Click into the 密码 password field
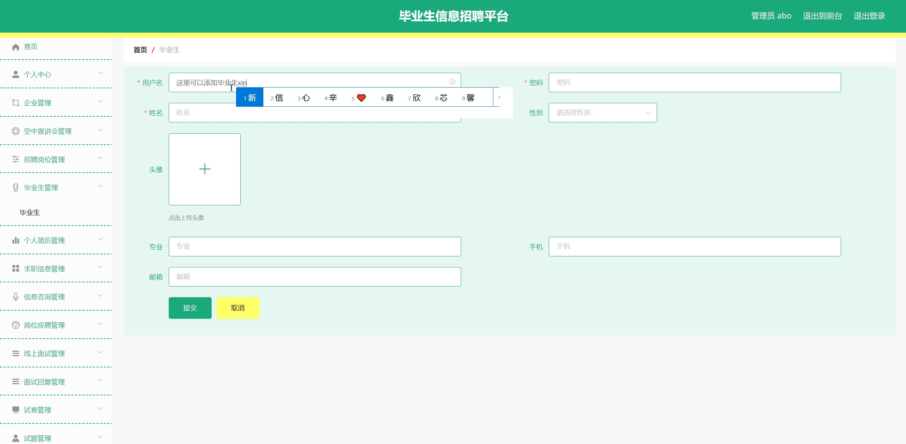906x444 pixels. click(x=694, y=83)
